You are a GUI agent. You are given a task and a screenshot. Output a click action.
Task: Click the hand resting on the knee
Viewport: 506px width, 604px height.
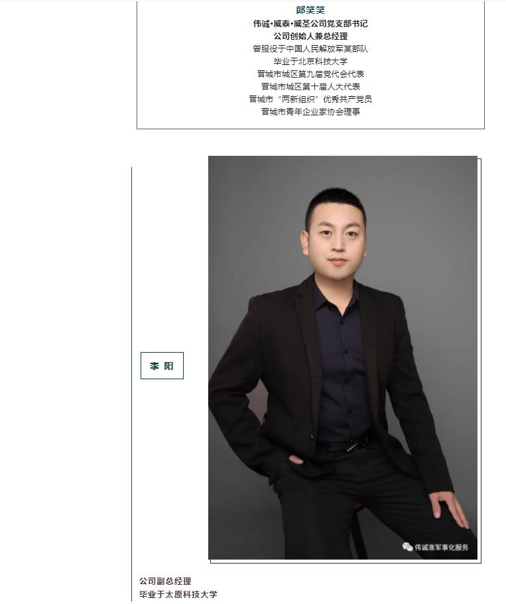[x=449, y=509]
